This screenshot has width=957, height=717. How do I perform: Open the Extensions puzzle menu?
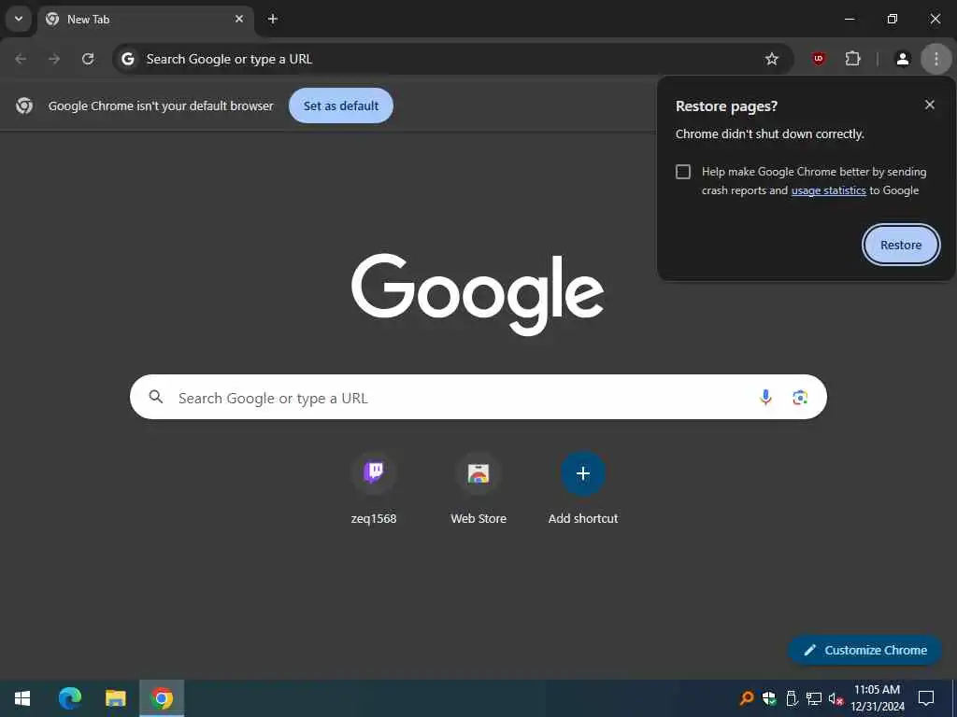(x=852, y=59)
